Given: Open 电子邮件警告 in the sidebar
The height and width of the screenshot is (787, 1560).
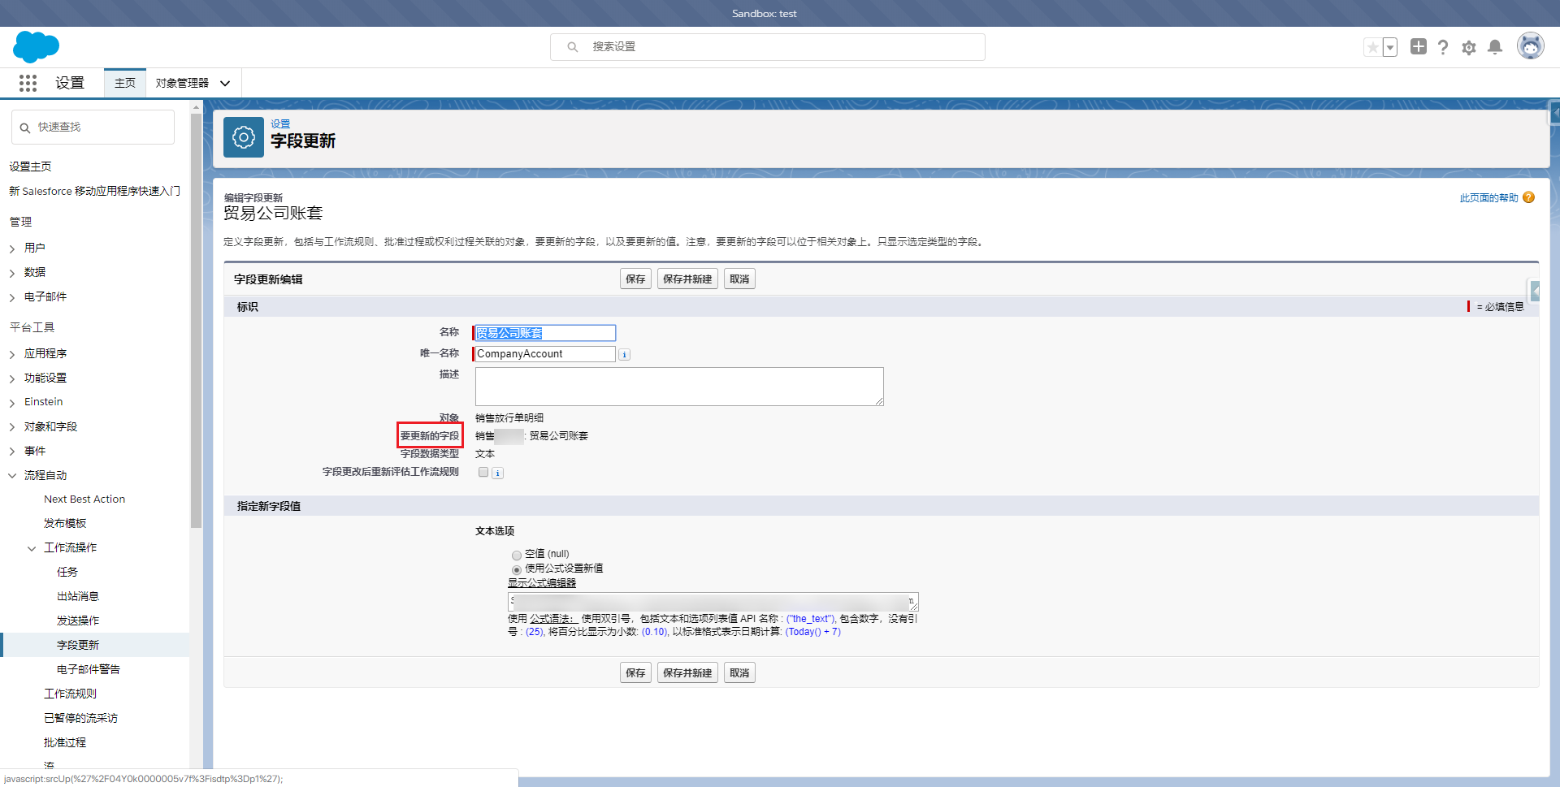Looking at the screenshot, I should pyautogui.click(x=89, y=669).
